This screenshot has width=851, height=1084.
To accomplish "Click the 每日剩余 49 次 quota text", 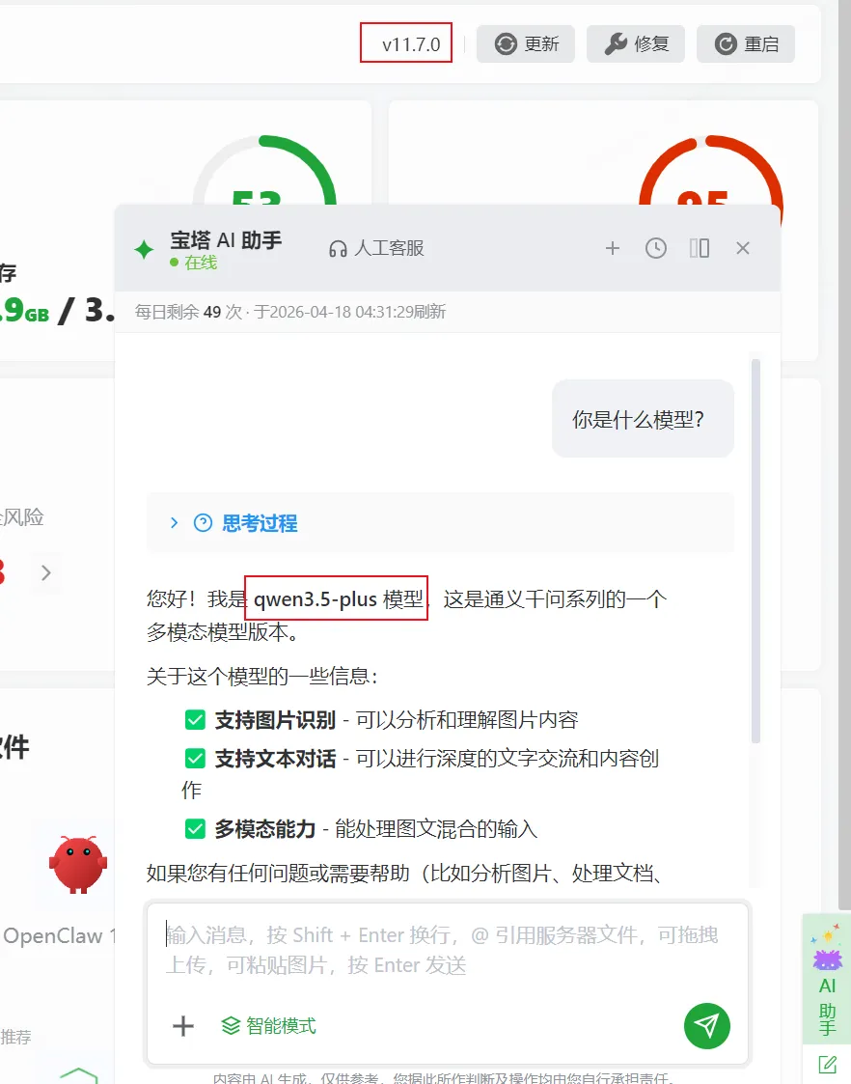I will click(188, 312).
